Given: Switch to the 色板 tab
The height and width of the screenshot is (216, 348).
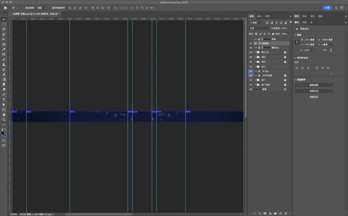Looking at the screenshot, I should point(304,16).
